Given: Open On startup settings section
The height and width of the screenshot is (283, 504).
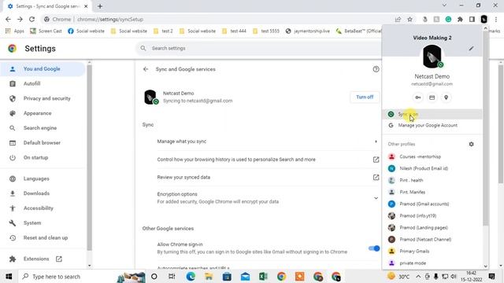Looking at the screenshot, I should pos(43,157).
